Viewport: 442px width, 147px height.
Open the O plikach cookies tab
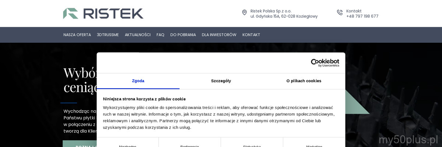tap(304, 81)
